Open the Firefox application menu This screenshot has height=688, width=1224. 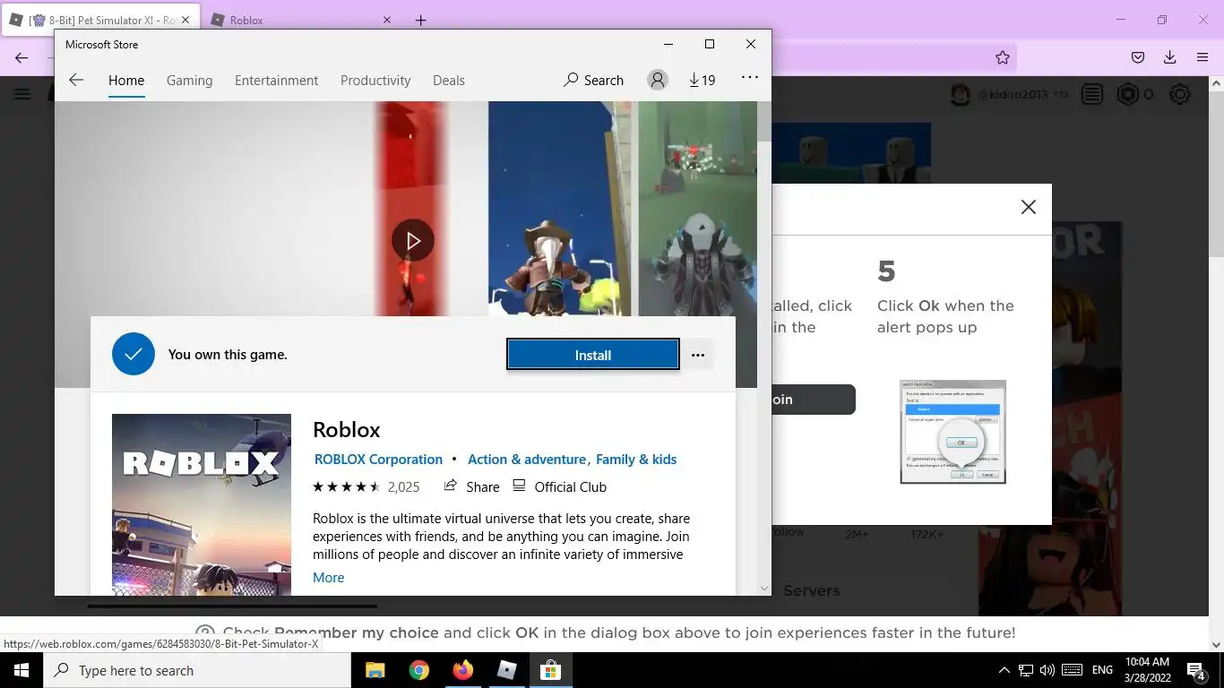point(1202,57)
